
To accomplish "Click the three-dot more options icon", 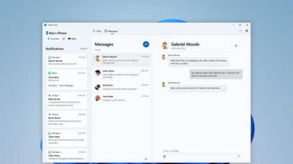I will [241, 31].
